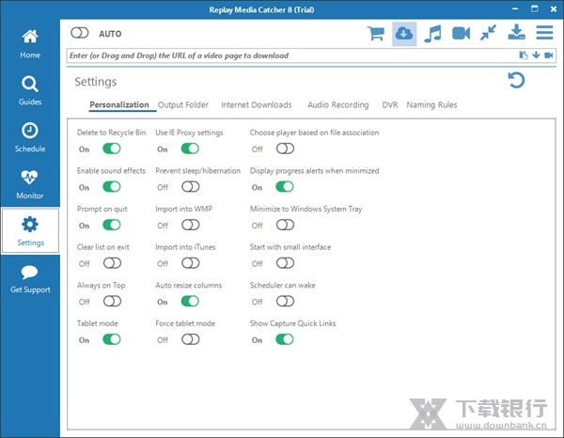Click the cloud download icon

click(404, 34)
